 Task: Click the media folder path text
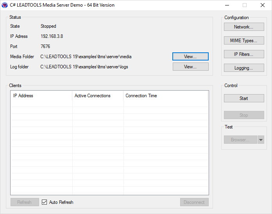pos(86,57)
